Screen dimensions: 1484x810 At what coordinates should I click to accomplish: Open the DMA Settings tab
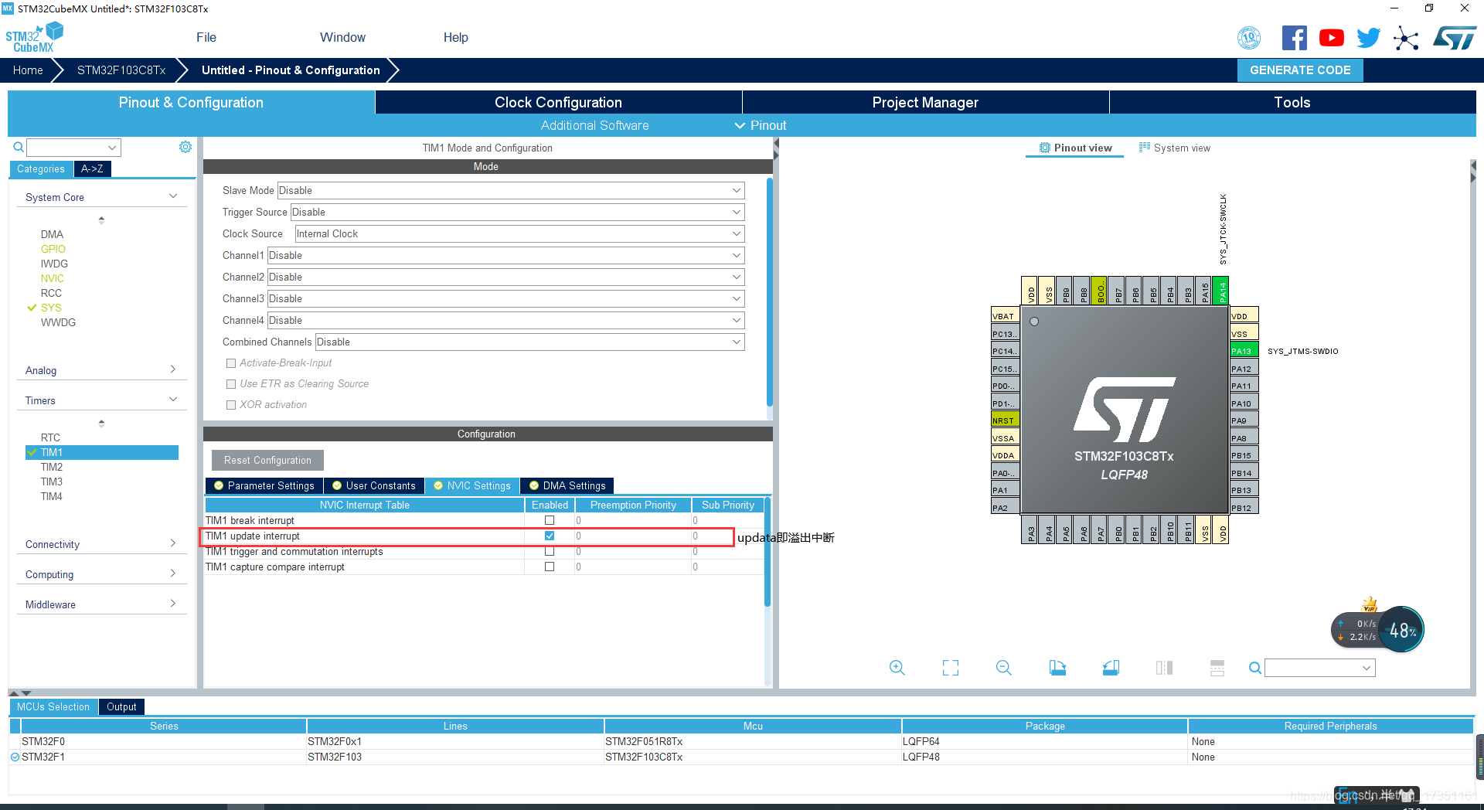pos(567,485)
